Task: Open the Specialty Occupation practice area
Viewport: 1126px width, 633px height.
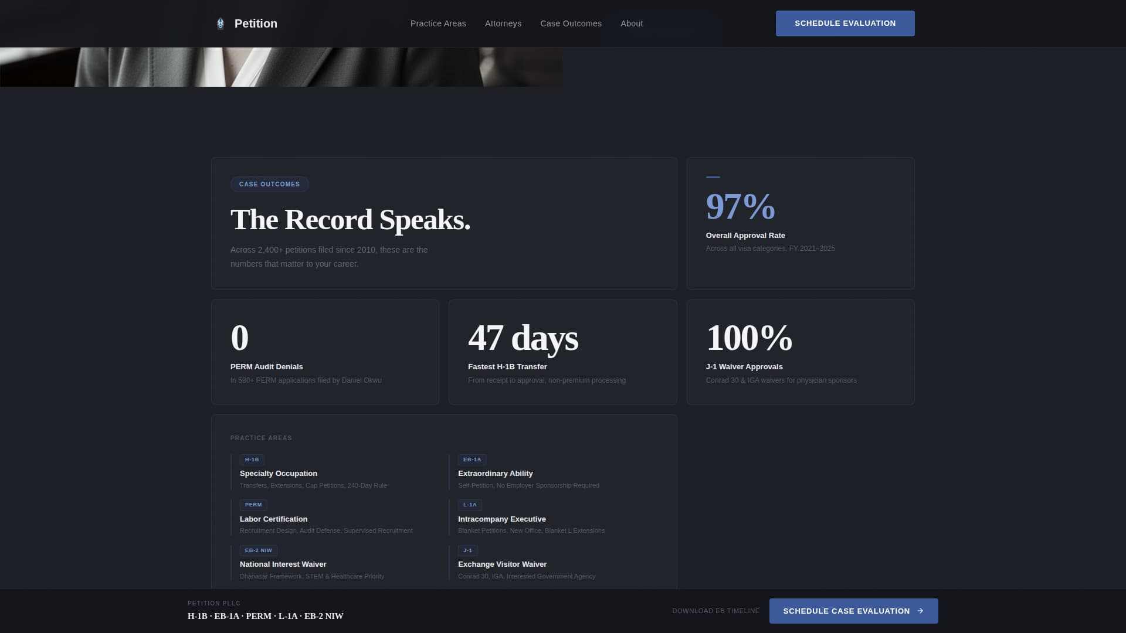Action: click(278, 473)
